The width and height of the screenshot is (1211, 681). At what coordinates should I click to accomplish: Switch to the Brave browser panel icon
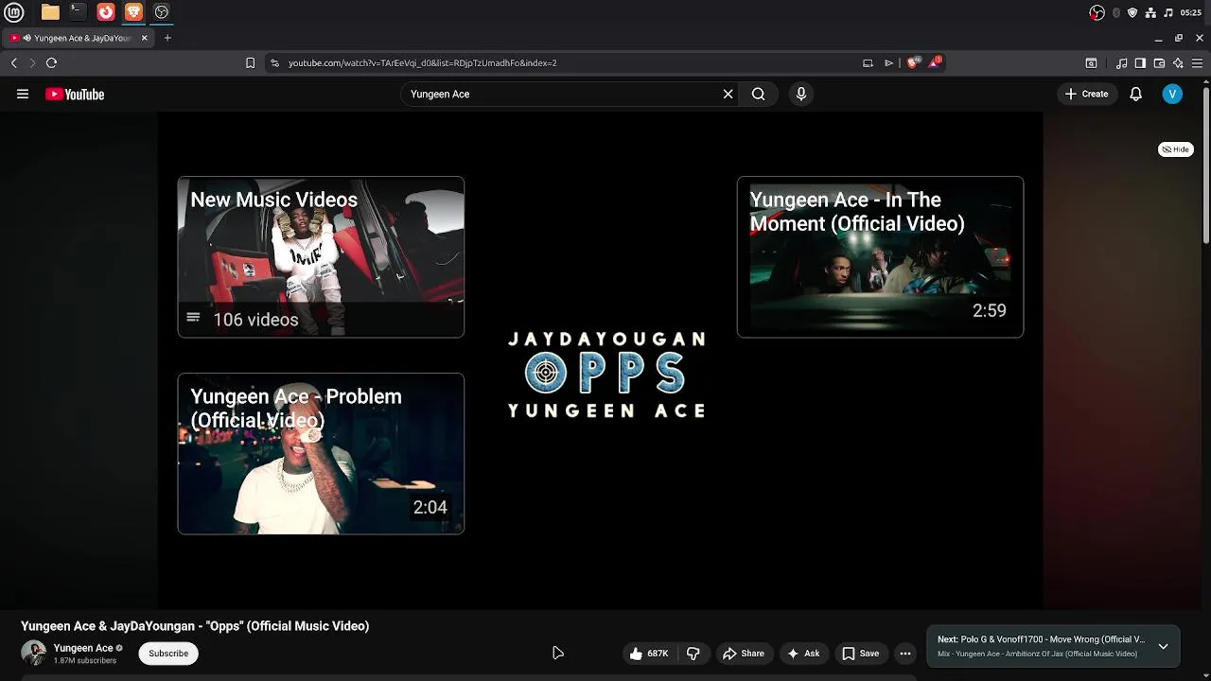pos(133,12)
